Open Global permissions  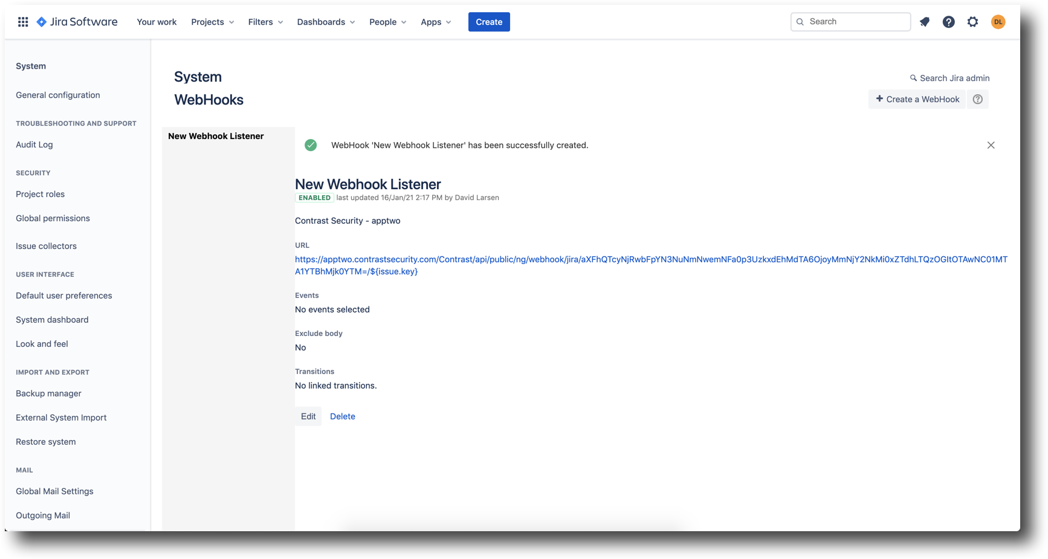coord(53,218)
